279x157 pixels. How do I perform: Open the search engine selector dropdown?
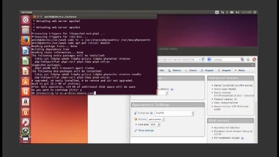click(x=210, y=59)
